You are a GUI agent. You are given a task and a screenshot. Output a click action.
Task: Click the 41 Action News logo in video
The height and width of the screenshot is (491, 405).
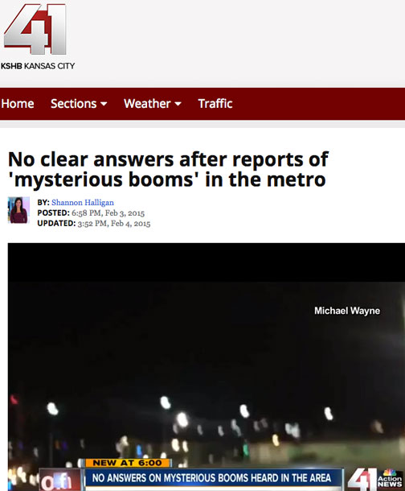375,479
